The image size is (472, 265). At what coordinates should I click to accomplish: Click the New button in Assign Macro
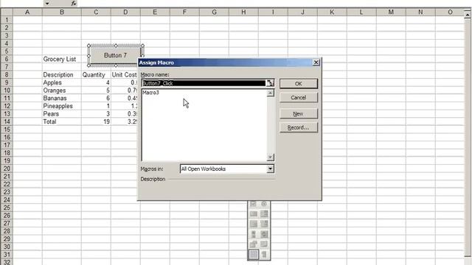point(298,113)
